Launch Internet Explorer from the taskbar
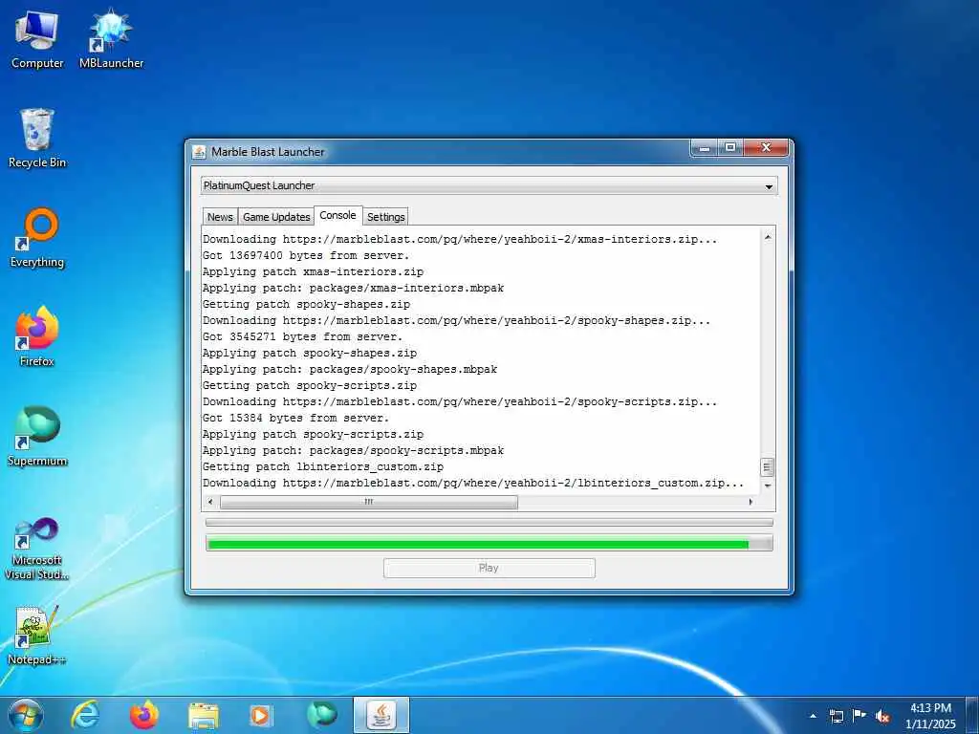 [84, 715]
